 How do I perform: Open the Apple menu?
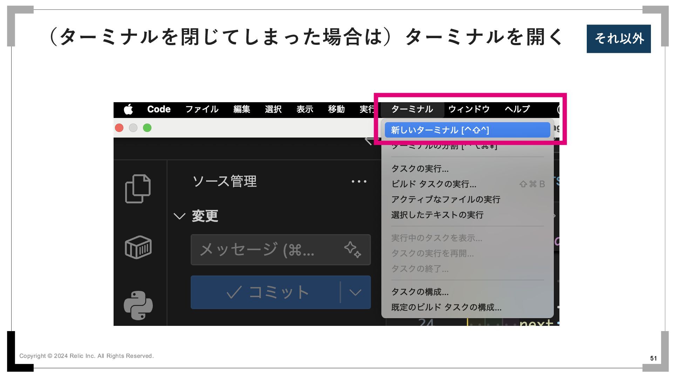point(129,109)
